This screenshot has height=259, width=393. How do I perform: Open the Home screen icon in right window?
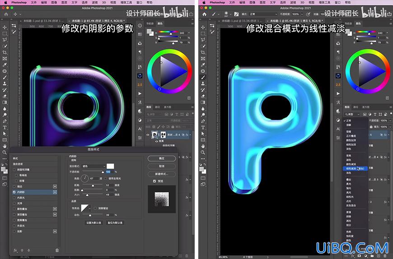pyautogui.click(x=205, y=14)
